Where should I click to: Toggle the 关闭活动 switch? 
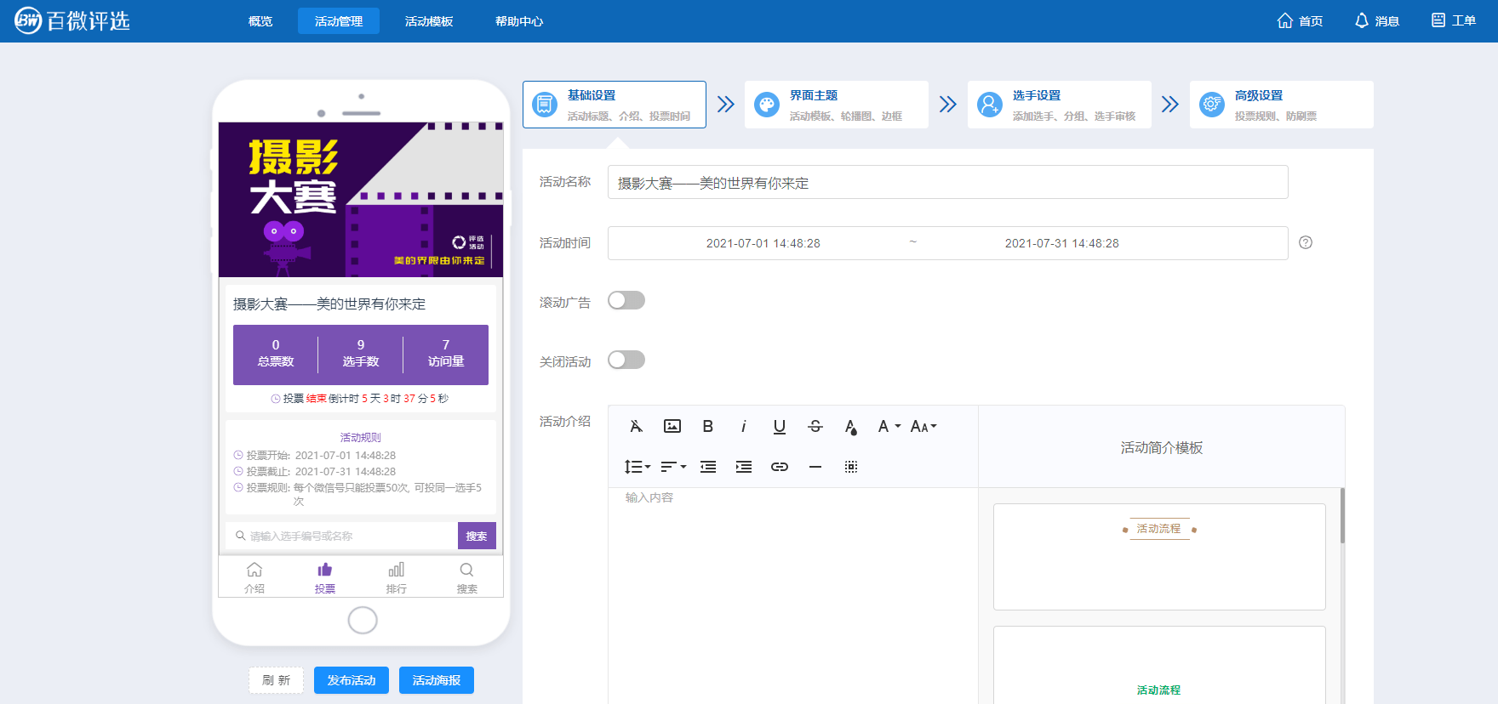coord(626,361)
